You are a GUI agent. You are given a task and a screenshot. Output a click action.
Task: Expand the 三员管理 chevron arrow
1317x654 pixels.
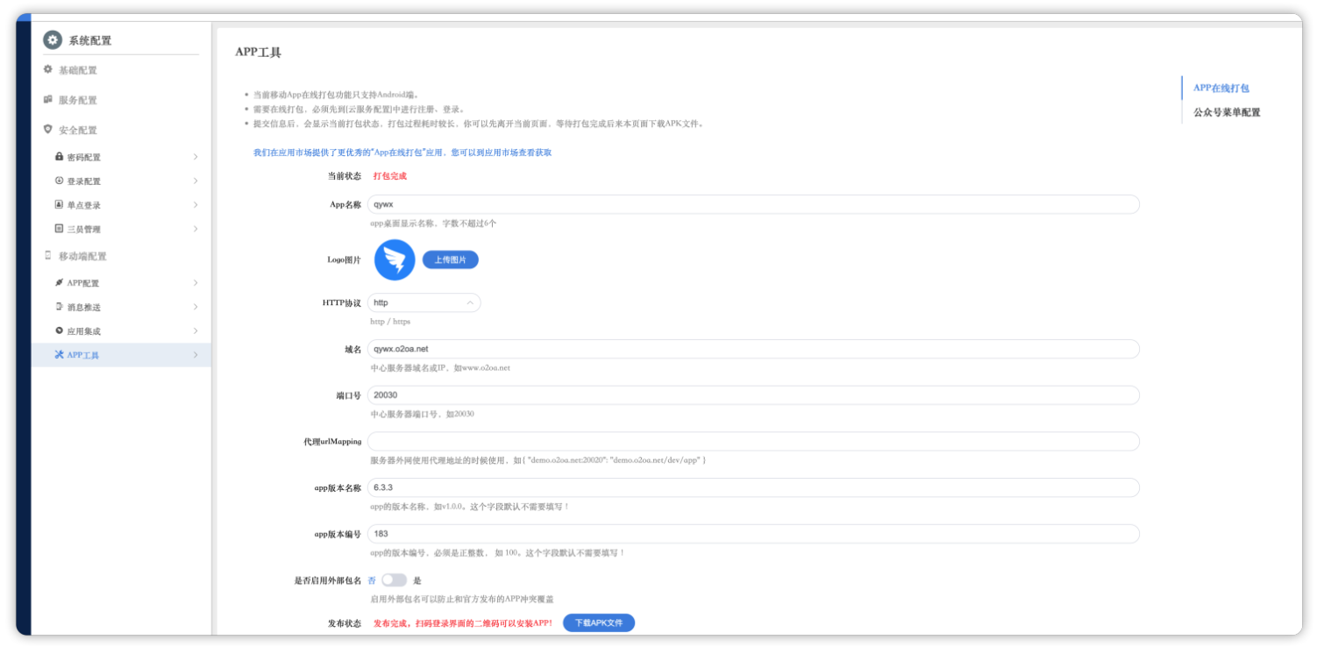(195, 229)
